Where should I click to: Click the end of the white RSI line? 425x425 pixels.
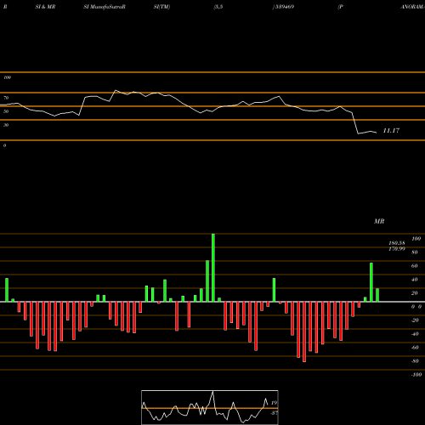coord(377,133)
